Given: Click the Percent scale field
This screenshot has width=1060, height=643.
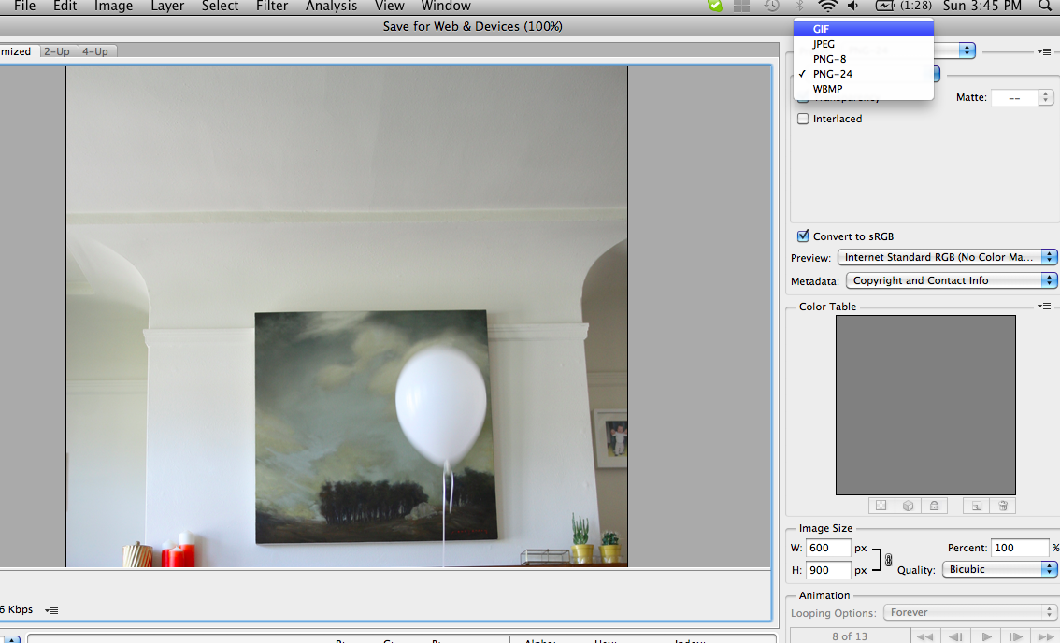Looking at the screenshot, I should 1020,548.
